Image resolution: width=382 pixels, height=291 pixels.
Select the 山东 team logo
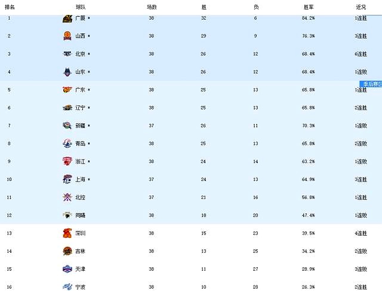[x=67, y=72]
